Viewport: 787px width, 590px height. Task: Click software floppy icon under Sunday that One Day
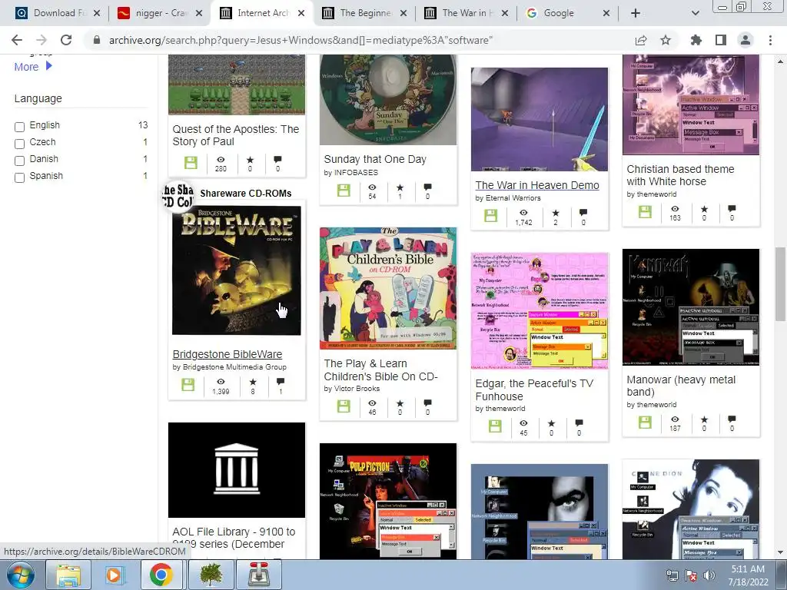point(344,191)
